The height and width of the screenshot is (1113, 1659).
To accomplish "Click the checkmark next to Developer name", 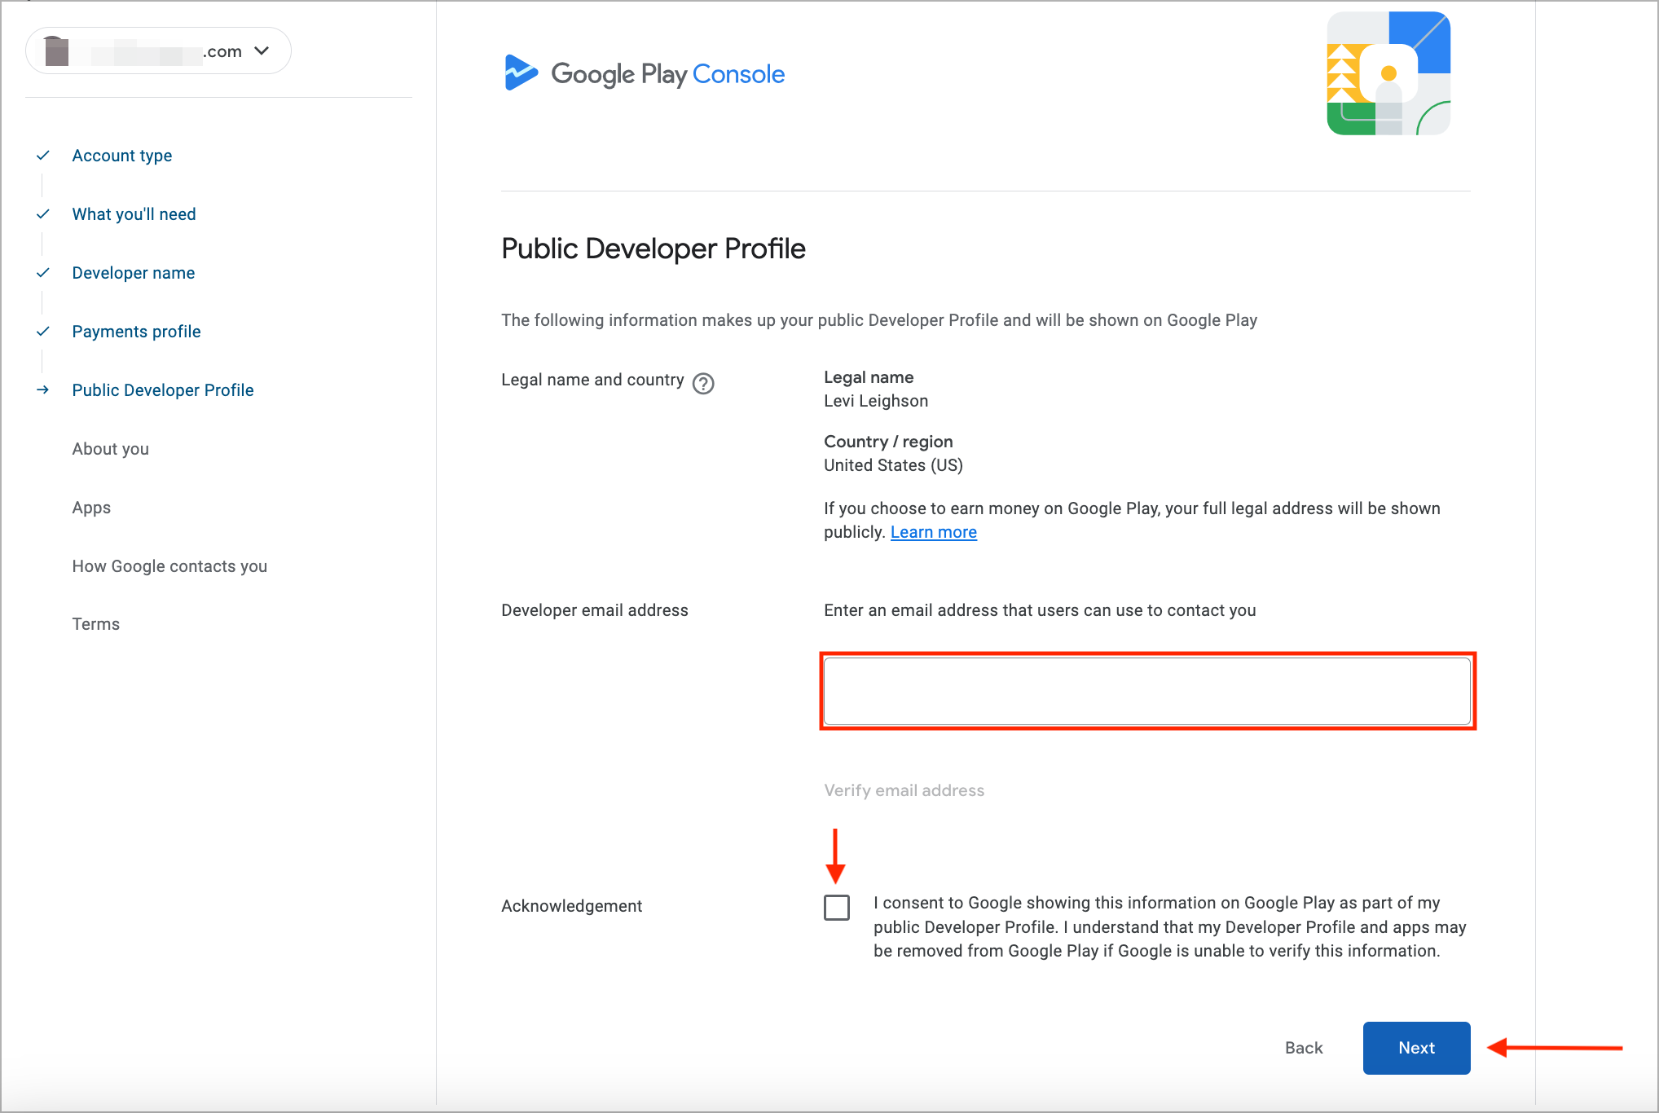I will click(43, 272).
